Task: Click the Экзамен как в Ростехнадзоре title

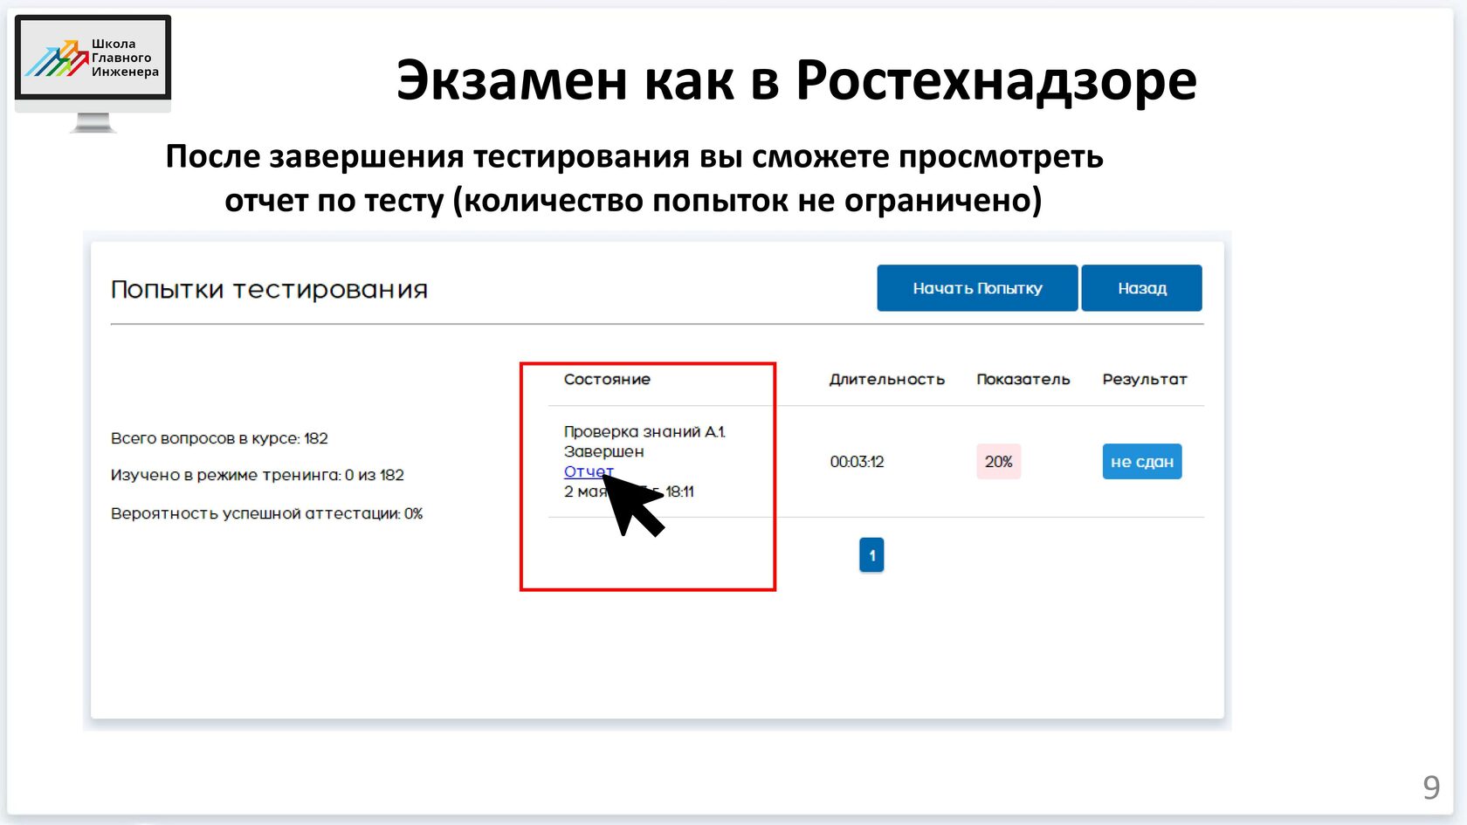Action: tap(796, 80)
